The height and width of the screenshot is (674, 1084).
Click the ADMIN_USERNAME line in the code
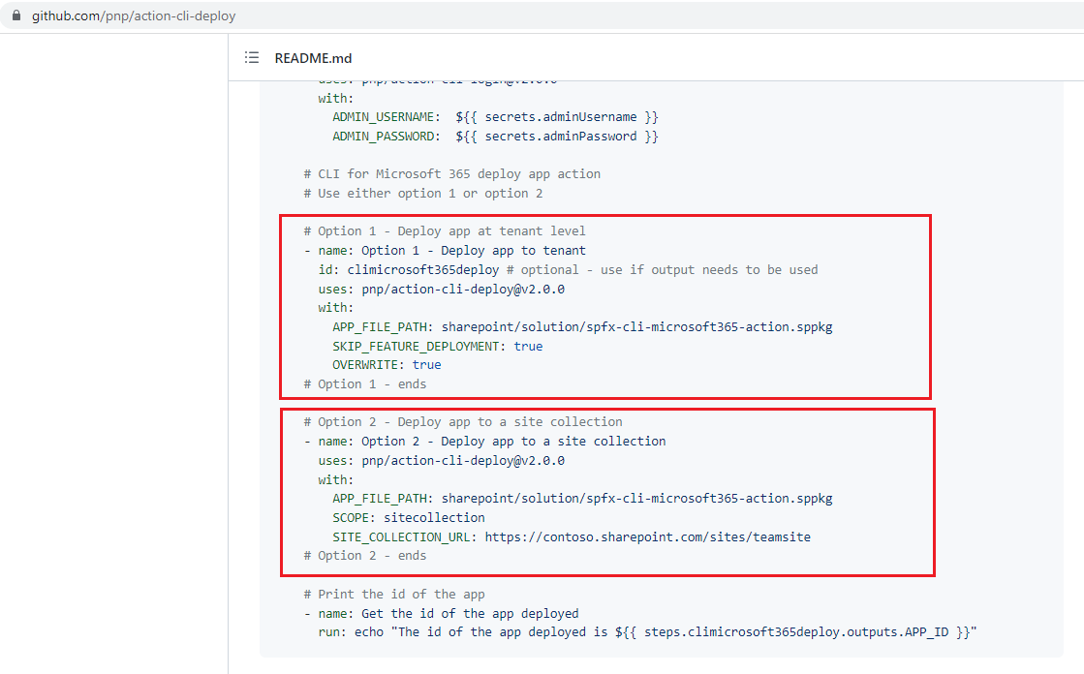pyautogui.click(x=494, y=117)
